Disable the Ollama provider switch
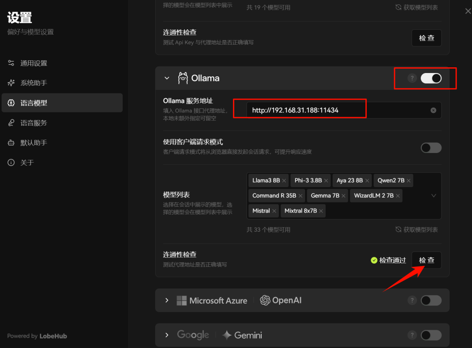 431,78
